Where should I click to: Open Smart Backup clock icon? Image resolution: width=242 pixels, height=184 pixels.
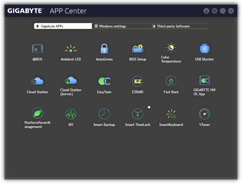[x=104, y=114]
